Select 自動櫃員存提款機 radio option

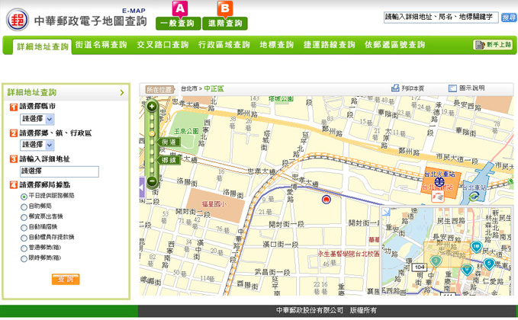(24, 238)
